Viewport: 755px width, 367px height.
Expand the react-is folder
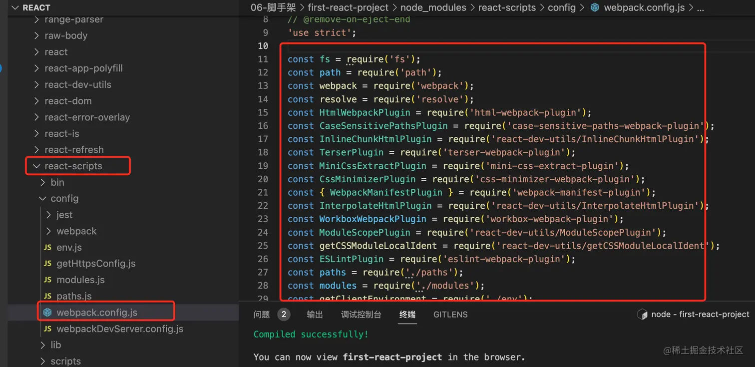coord(36,134)
